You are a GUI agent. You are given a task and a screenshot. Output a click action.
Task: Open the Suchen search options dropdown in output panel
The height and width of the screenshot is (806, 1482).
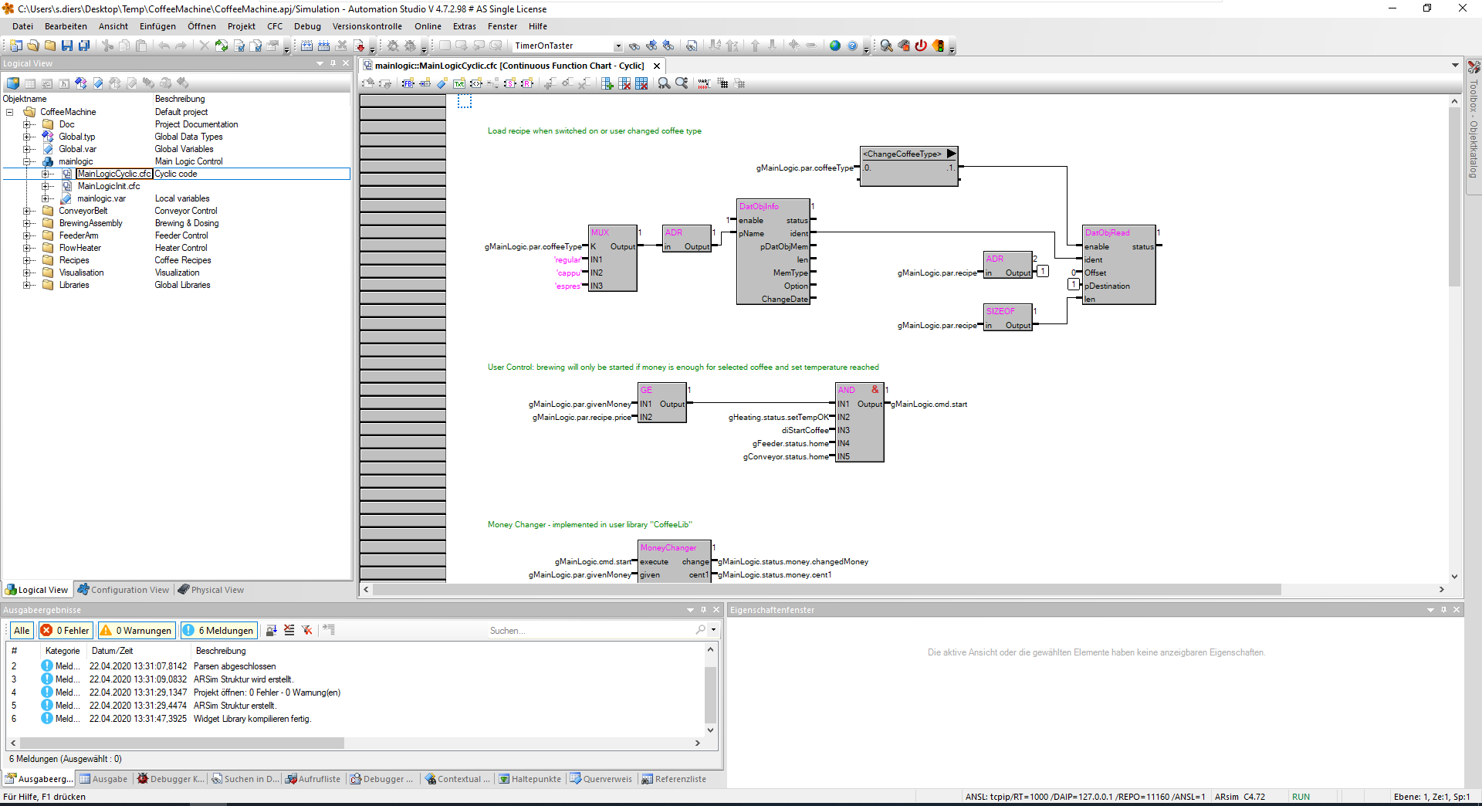(713, 630)
